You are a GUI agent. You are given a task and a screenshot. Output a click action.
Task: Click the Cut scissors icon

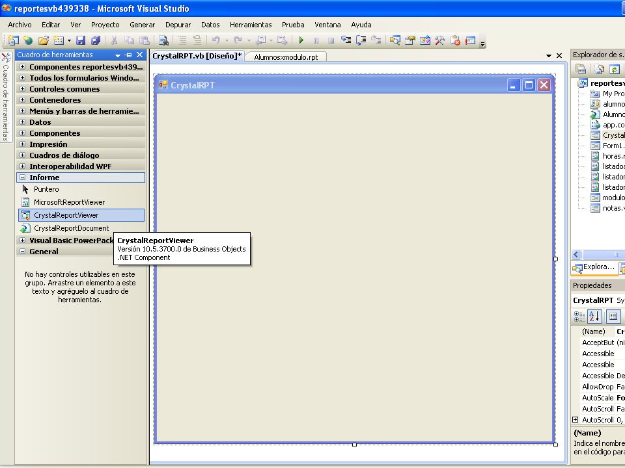pyautogui.click(x=114, y=40)
